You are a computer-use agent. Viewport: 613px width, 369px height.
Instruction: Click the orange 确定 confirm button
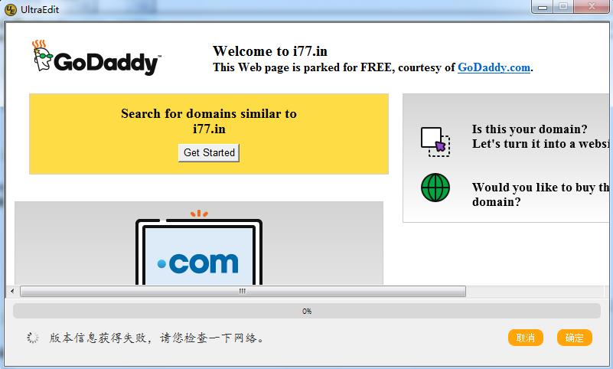pos(574,338)
